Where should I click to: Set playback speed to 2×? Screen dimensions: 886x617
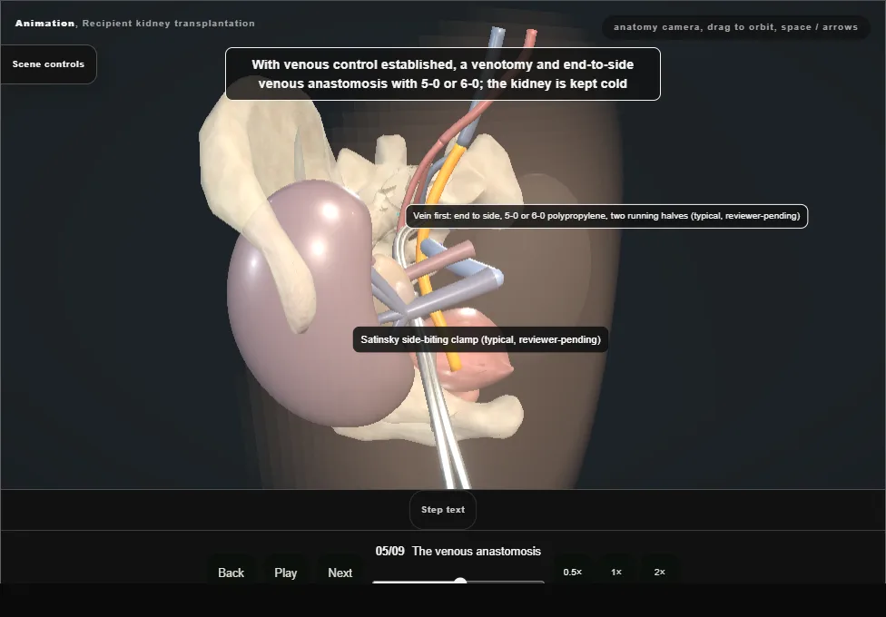(659, 572)
